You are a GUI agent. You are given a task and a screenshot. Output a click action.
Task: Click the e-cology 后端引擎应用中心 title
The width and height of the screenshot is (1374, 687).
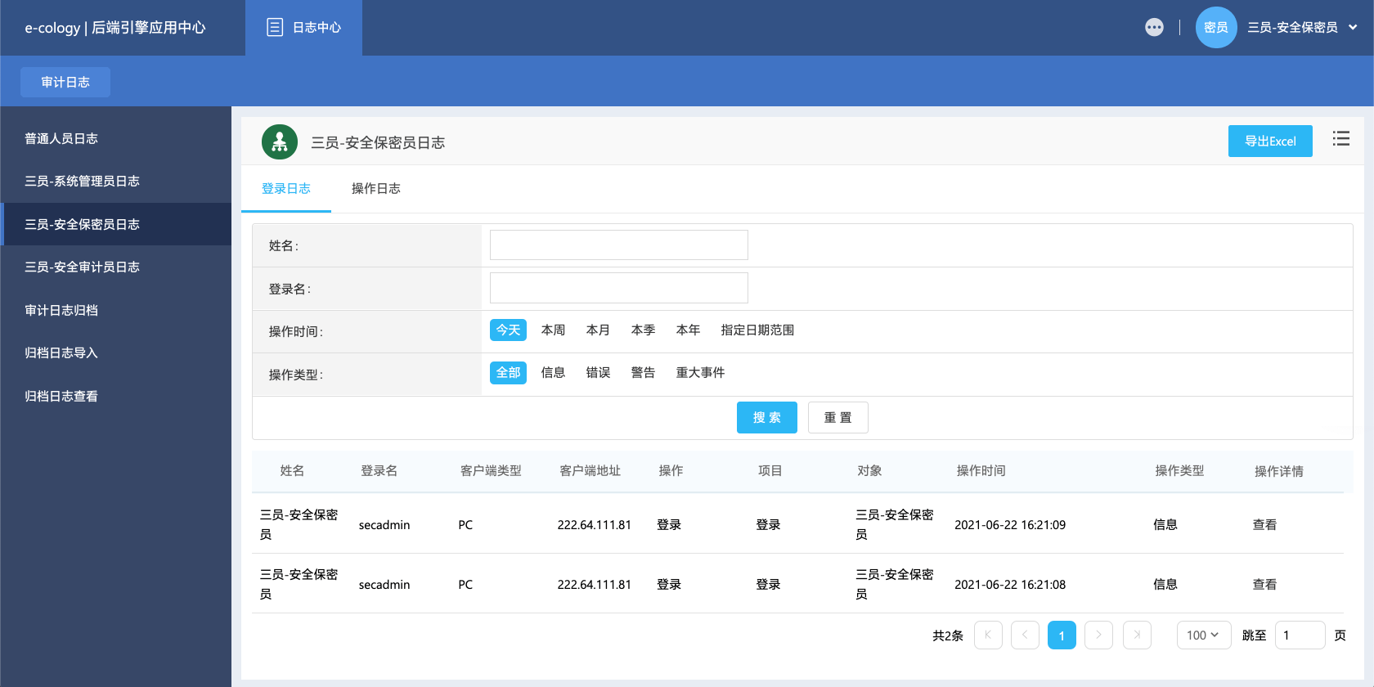pos(115,27)
